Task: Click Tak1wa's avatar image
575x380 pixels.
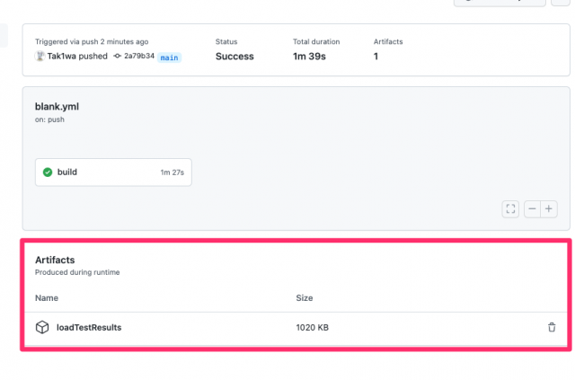Action: pos(40,56)
